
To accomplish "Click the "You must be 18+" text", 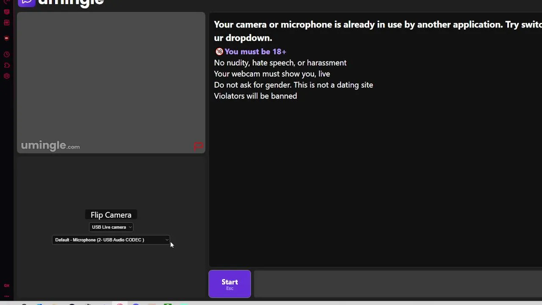I will coord(255,51).
